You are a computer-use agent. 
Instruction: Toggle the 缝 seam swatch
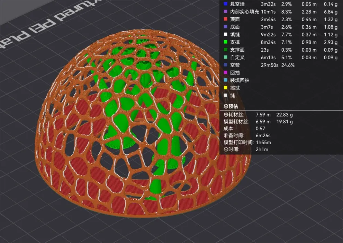coord(226,95)
